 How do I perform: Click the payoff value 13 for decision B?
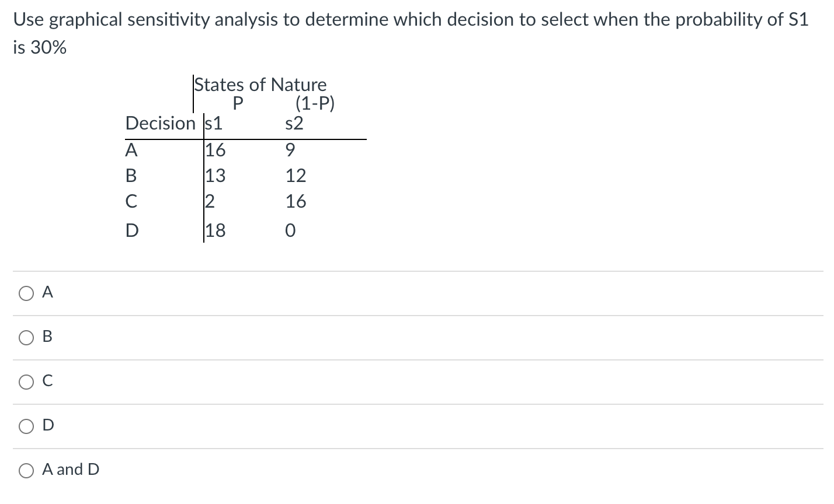216,176
